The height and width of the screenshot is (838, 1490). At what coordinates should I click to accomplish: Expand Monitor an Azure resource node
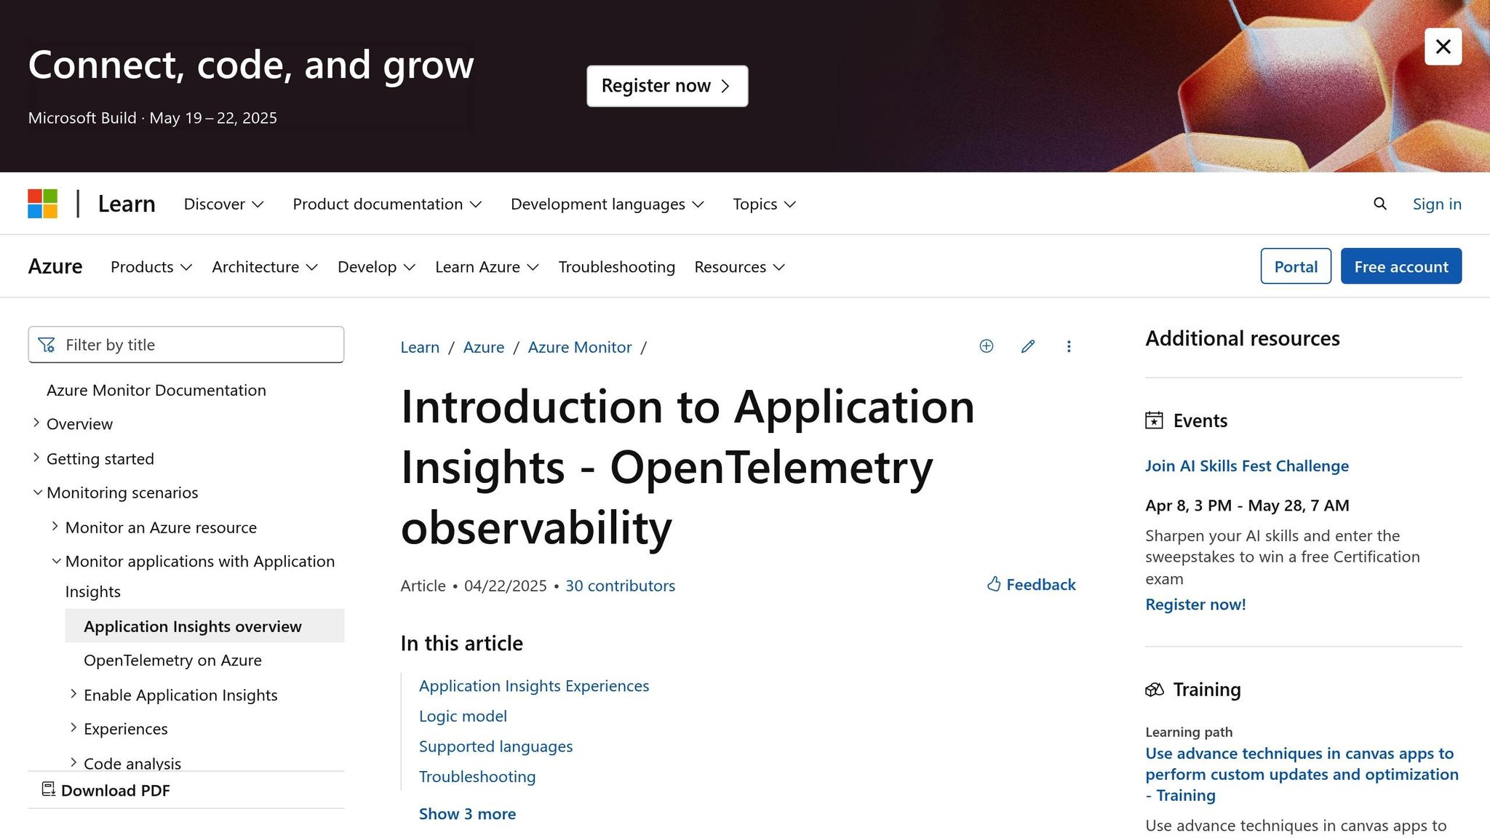pyautogui.click(x=55, y=527)
